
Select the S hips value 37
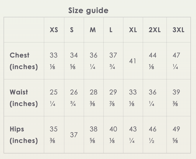74,135
